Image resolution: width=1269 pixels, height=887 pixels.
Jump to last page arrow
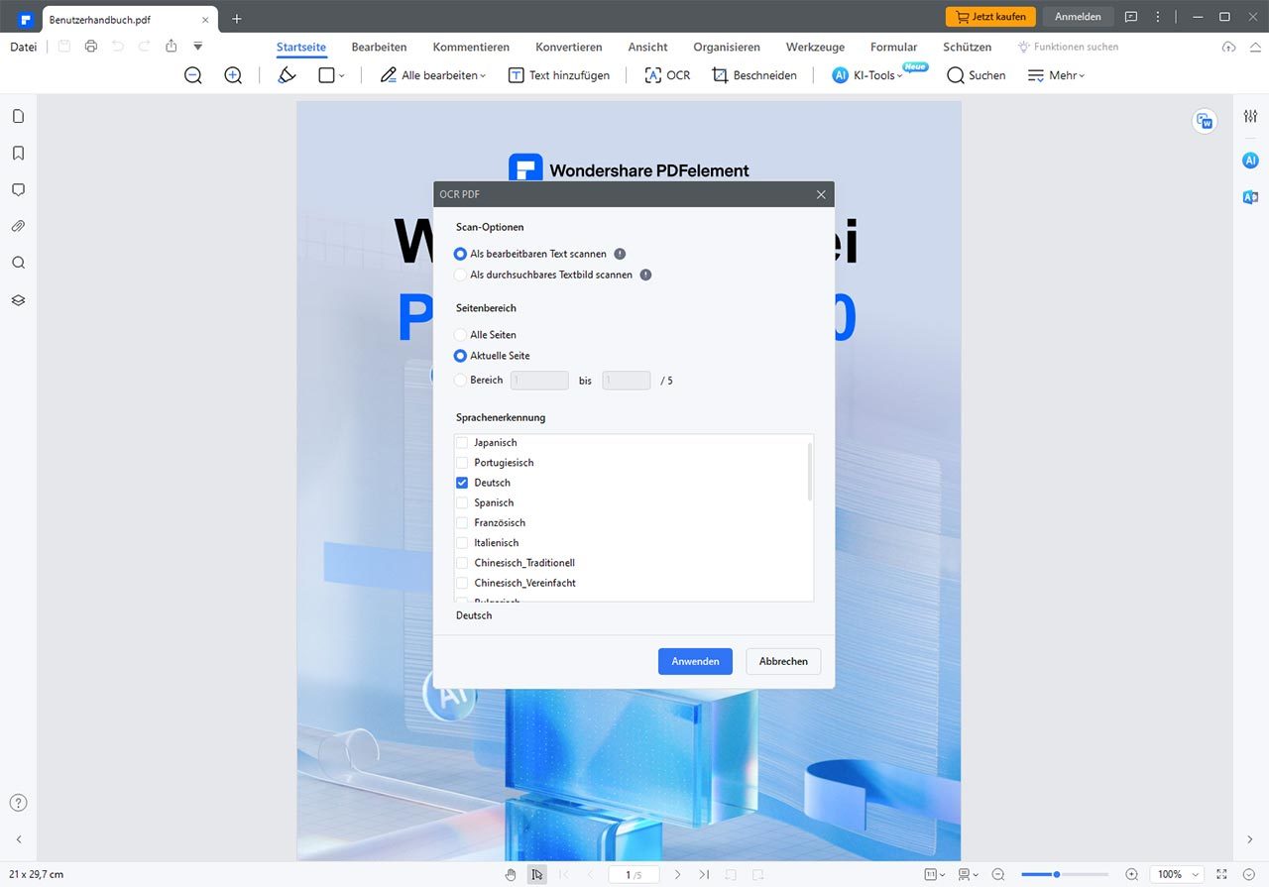[704, 874]
